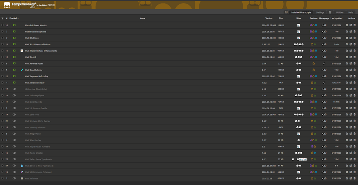Edit the WME URComments-Enhanced script
Viewport: 358px width, 185px height.
[x=351, y=172]
